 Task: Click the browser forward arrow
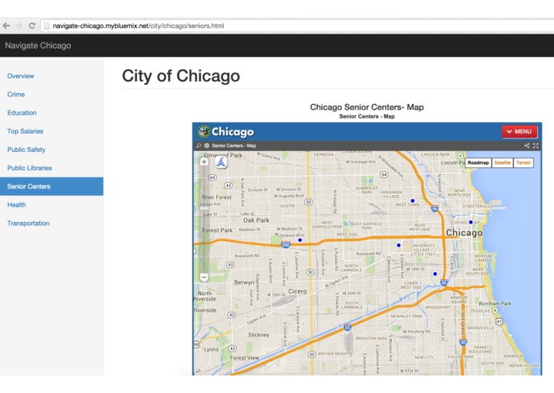pyautogui.click(x=19, y=25)
